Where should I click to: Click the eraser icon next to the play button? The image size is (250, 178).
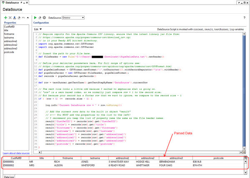[x=40, y=18]
